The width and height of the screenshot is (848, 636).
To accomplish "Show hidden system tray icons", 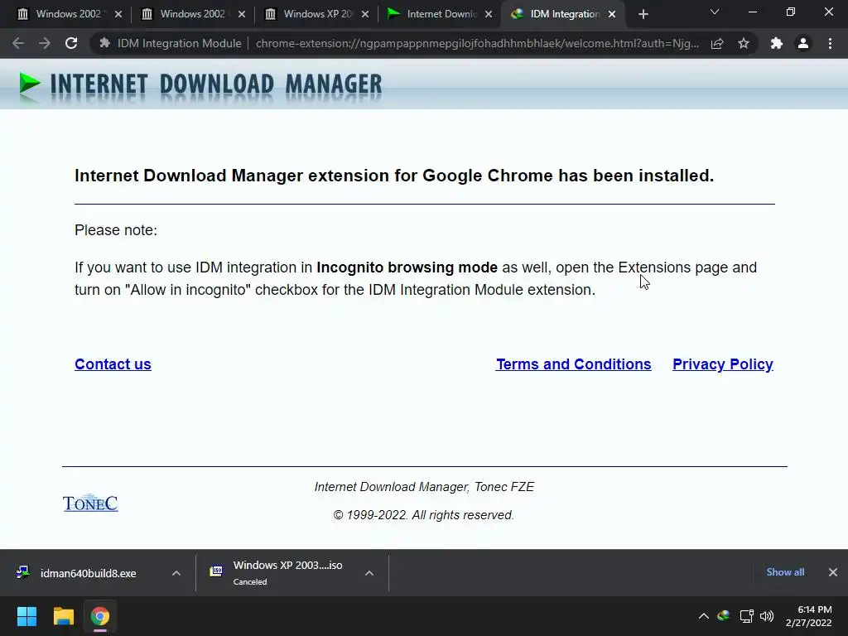I will click(704, 616).
